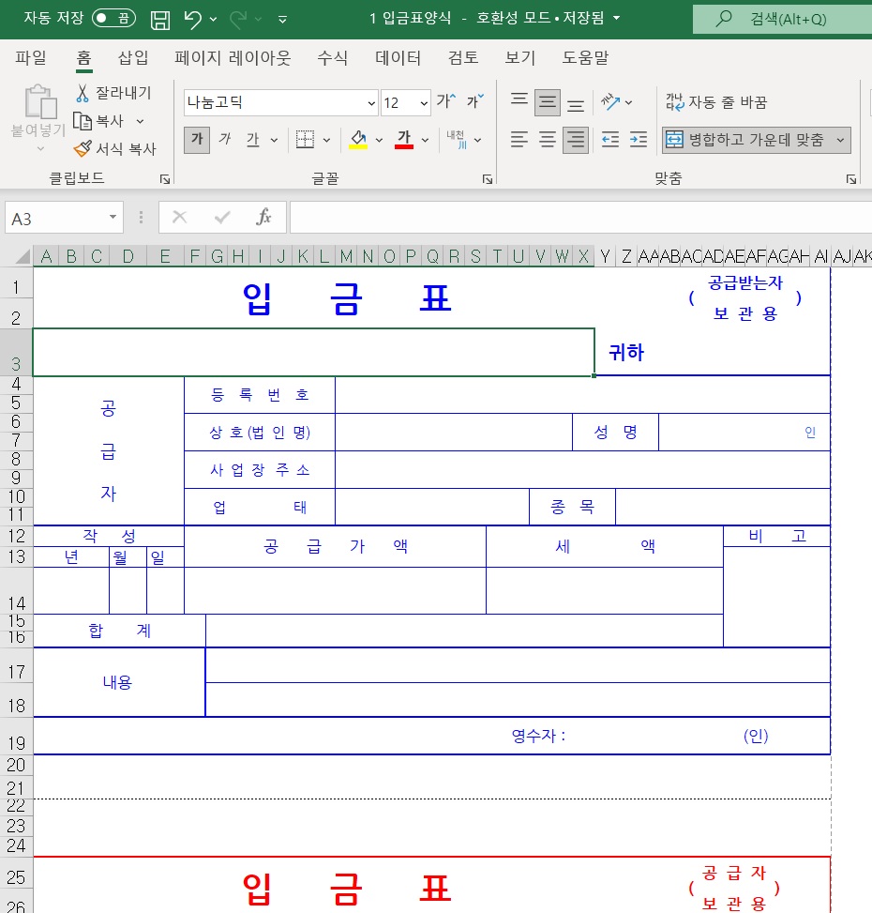Select middle align icon

pyautogui.click(x=547, y=102)
